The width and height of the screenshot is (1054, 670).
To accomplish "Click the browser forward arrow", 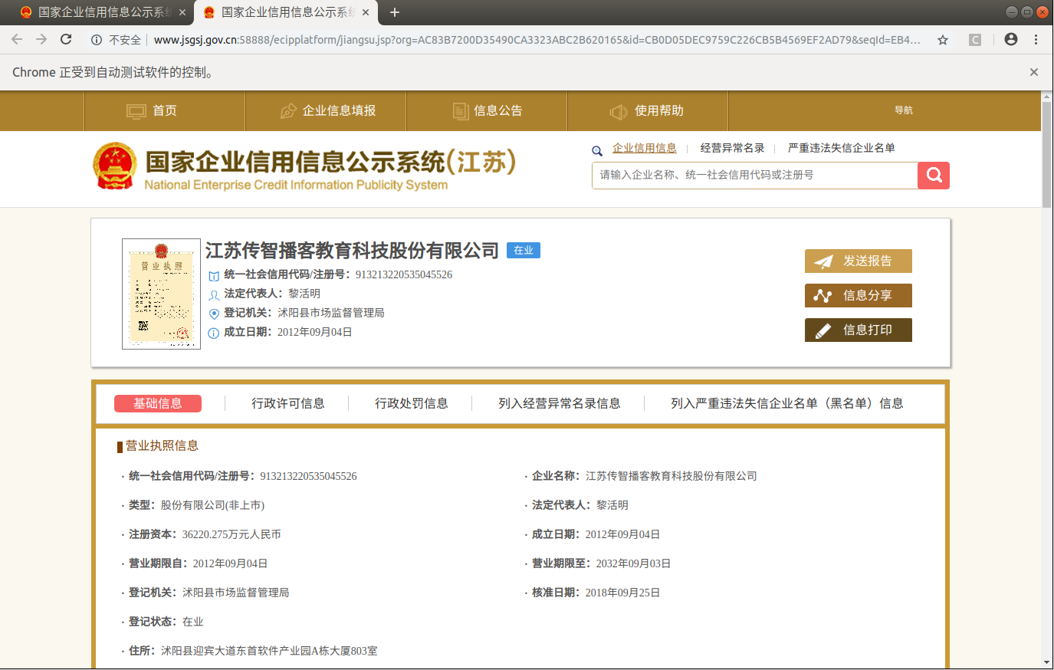I will [41, 39].
